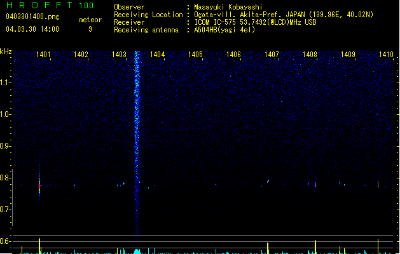Click the ICOM IC-575 receiver text
This screenshot has height=254, width=400.
coord(256,22)
